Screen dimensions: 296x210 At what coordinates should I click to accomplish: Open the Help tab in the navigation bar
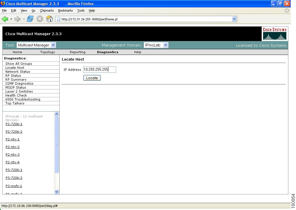[x=138, y=52]
